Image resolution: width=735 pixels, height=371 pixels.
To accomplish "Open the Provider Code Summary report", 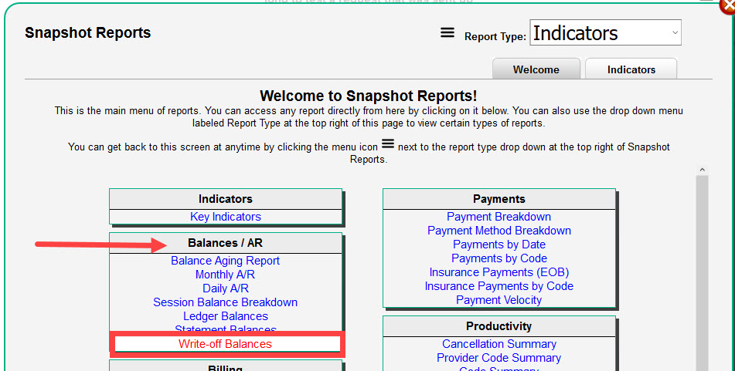I will click(x=499, y=358).
